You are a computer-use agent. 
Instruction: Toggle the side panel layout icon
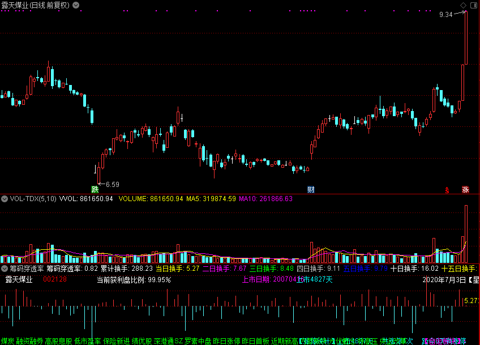pos(474,5)
